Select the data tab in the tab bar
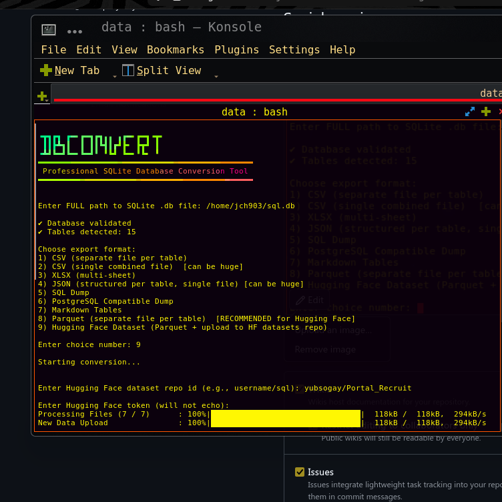Viewport: 502px width, 502px height. pos(277,93)
